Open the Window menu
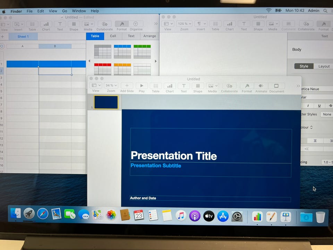The image size is (333, 250). (x=79, y=11)
